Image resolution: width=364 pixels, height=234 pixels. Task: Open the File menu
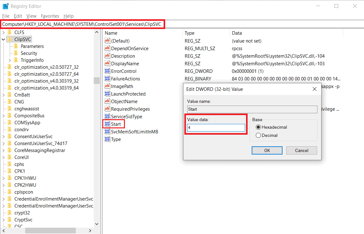pyautogui.click(x=6, y=16)
